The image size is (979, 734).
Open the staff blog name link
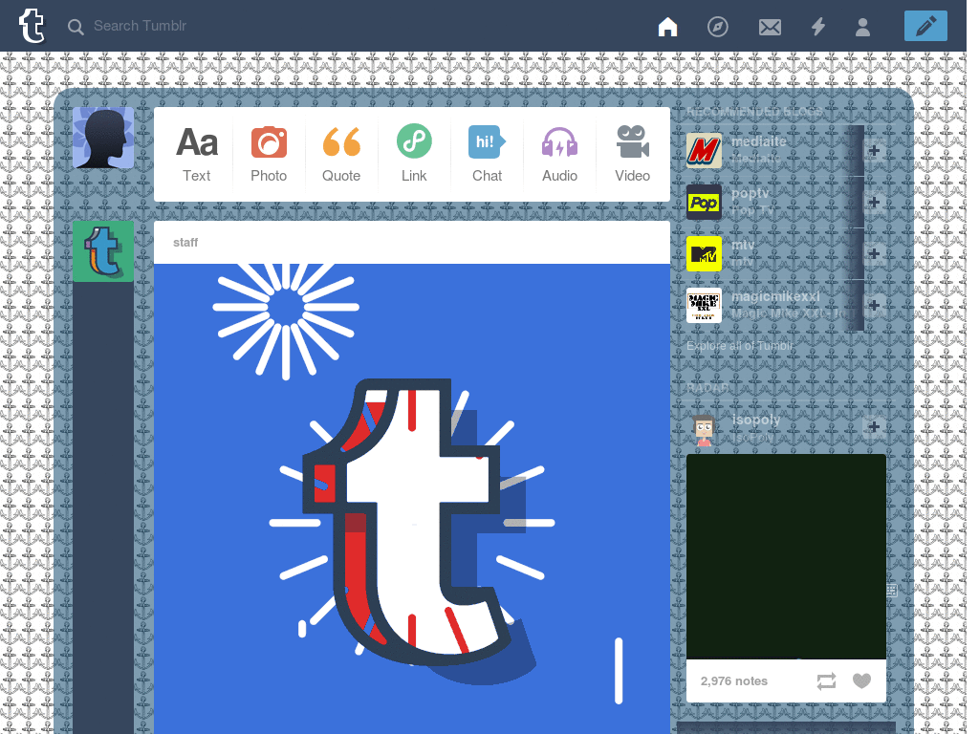(x=185, y=243)
